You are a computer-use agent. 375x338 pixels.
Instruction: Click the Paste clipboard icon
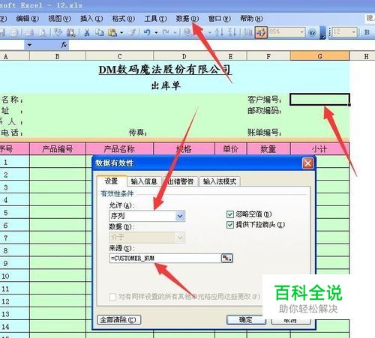(x=112, y=32)
